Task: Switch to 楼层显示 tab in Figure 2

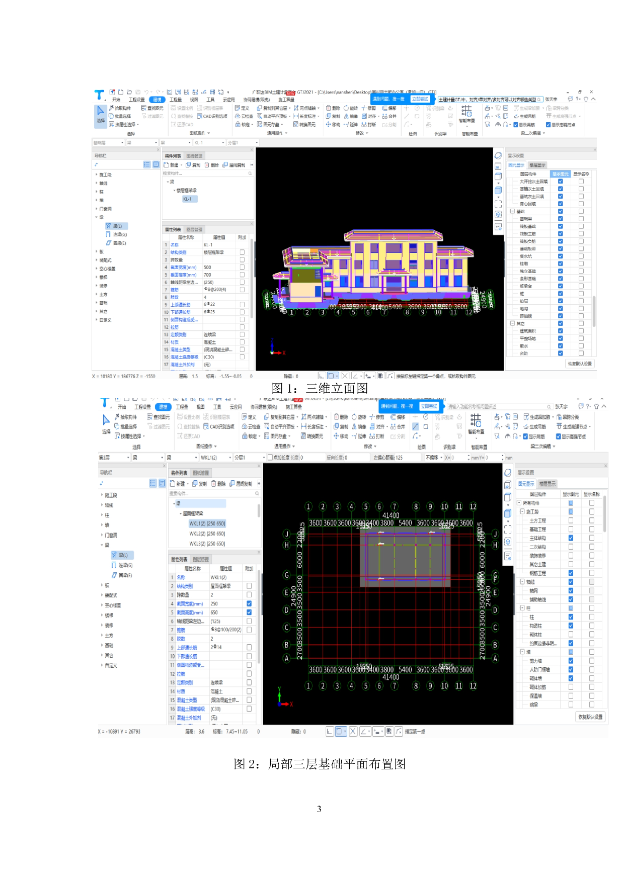Action: coord(548,484)
